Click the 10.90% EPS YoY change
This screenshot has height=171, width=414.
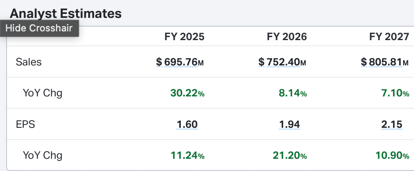393,156
